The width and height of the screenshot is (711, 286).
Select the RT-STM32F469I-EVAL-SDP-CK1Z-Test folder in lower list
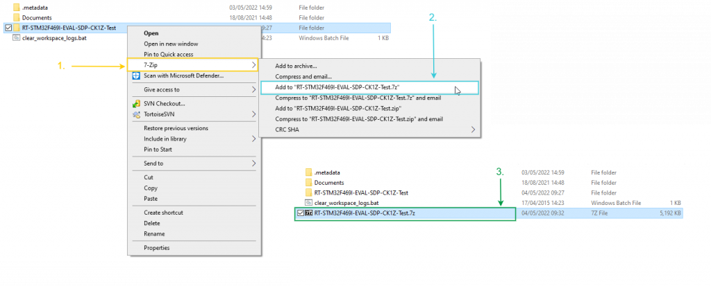click(x=361, y=193)
